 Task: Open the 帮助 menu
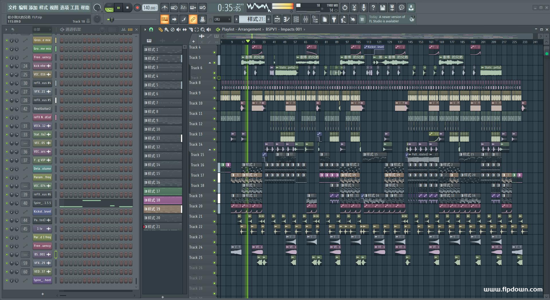click(x=85, y=8)
